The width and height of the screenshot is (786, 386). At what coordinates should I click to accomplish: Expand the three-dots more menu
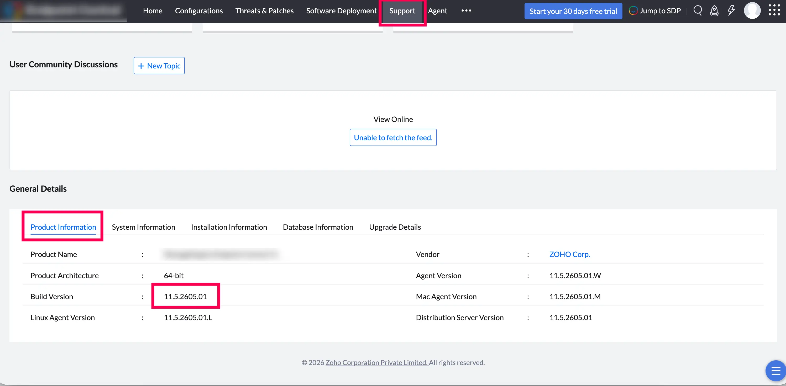click(x=466, y=11)
